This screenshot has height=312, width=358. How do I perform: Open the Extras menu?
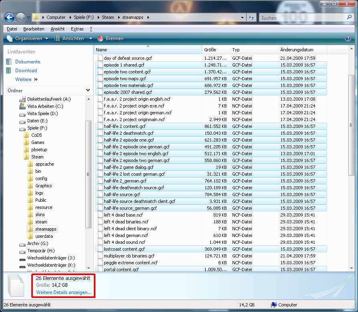coord(77,29)
